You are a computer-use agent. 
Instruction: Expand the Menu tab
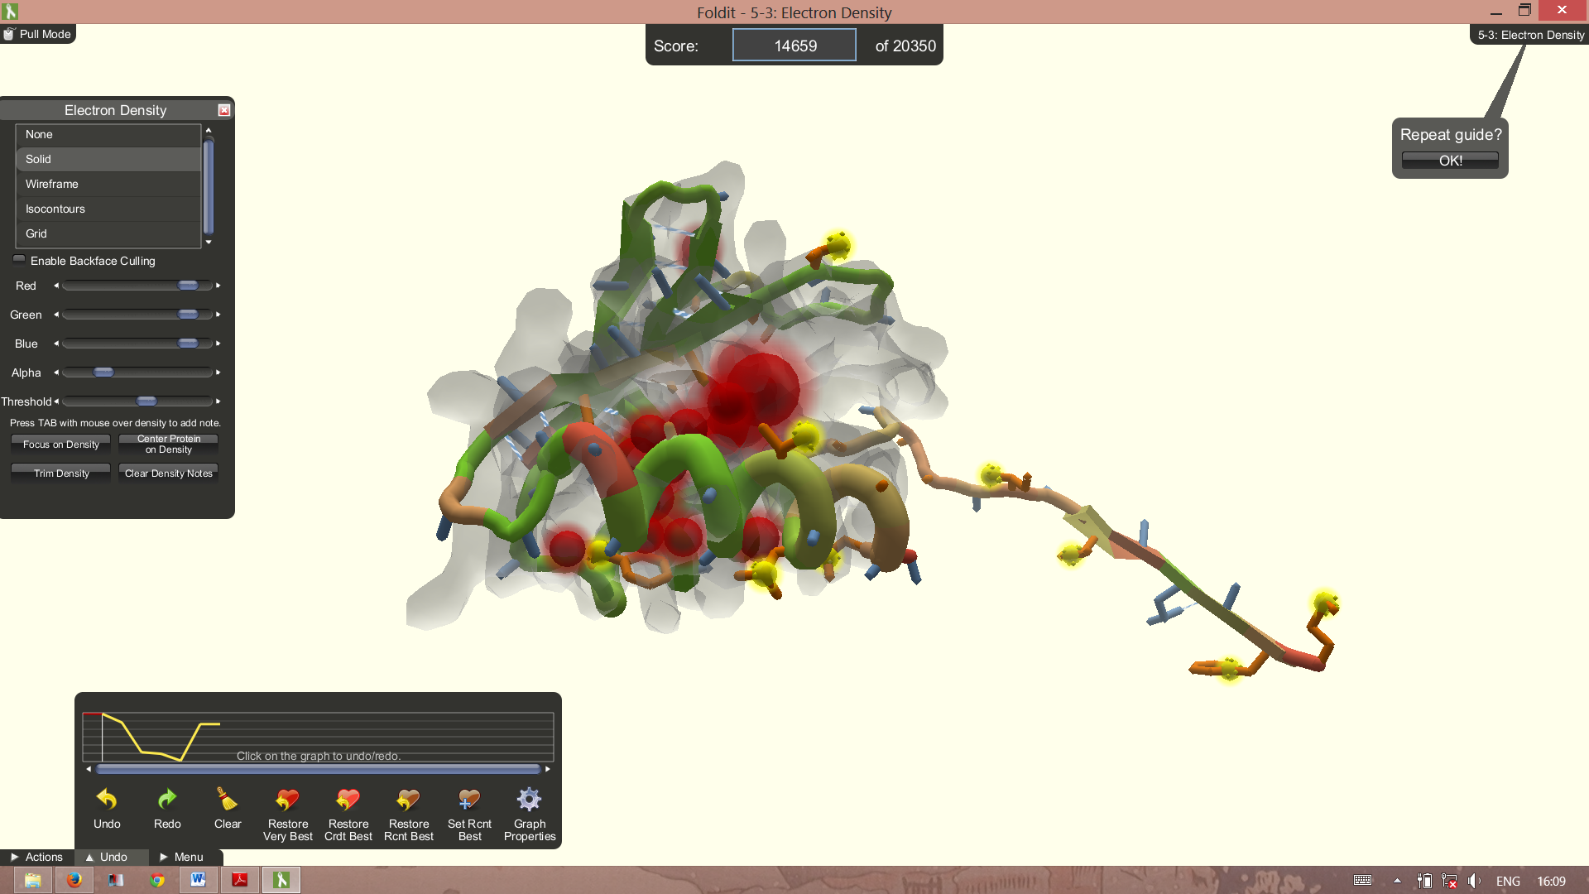point(185,857)
